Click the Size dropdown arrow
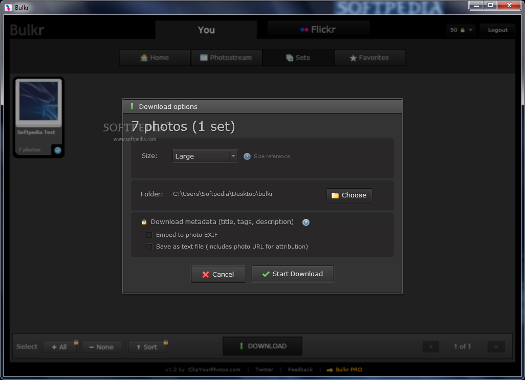 tap(233, 156)
